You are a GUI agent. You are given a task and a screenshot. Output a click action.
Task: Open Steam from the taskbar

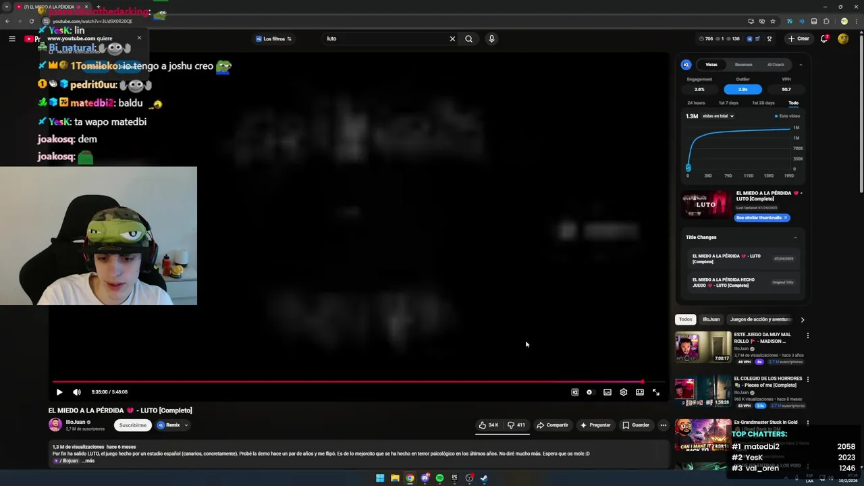coord(484,478)
